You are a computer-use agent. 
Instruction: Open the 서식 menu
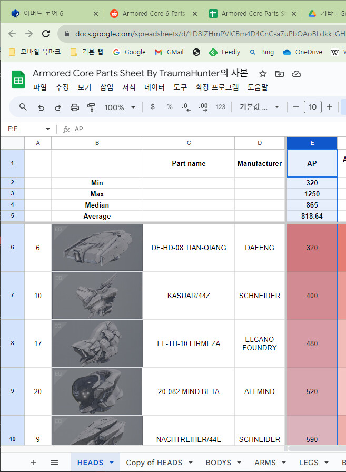tap(129, 87)
